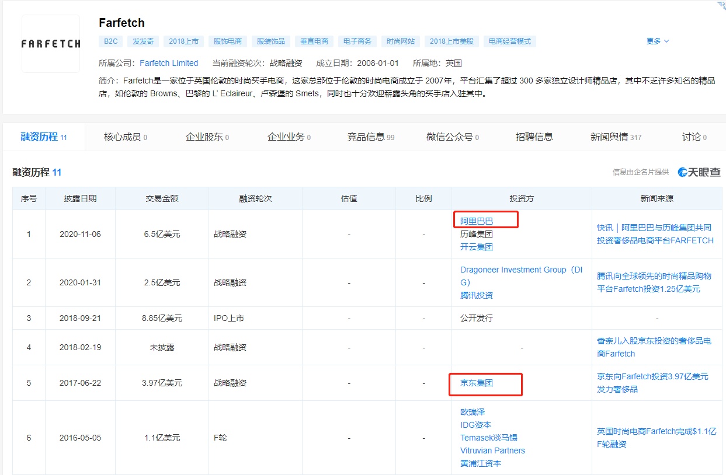
Task: Switch to the 融资历程 tab
Action: point(44,137)
